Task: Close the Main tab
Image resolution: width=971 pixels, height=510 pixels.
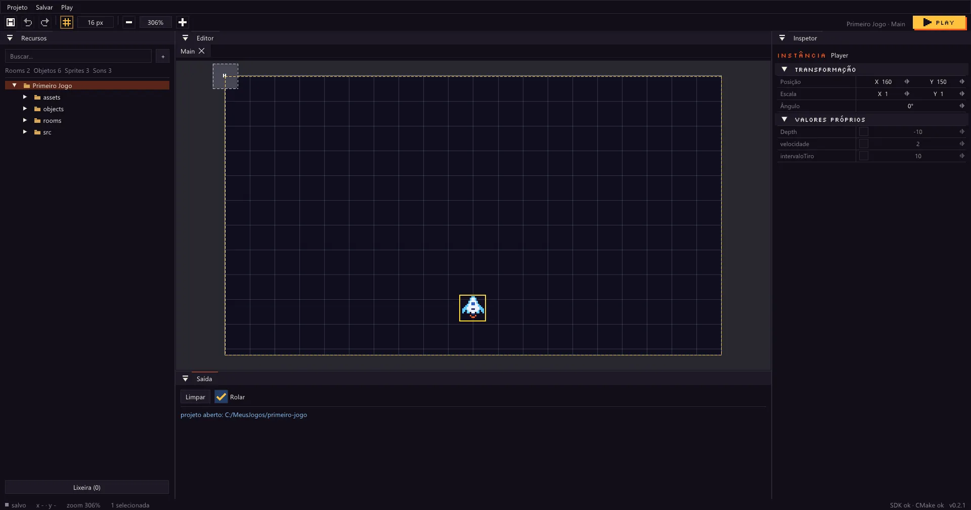Action: [202, 51]
